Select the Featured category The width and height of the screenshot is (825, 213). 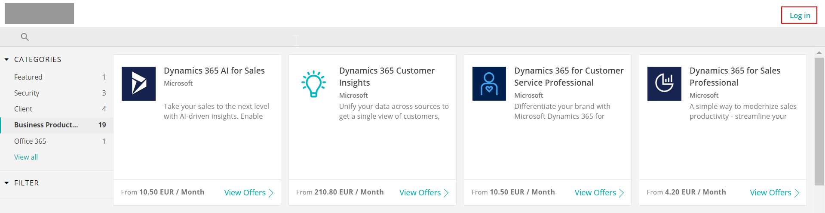(x=56, y=77)
